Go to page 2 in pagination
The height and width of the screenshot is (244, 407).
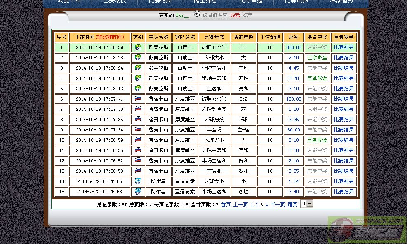tap(256, 205)
